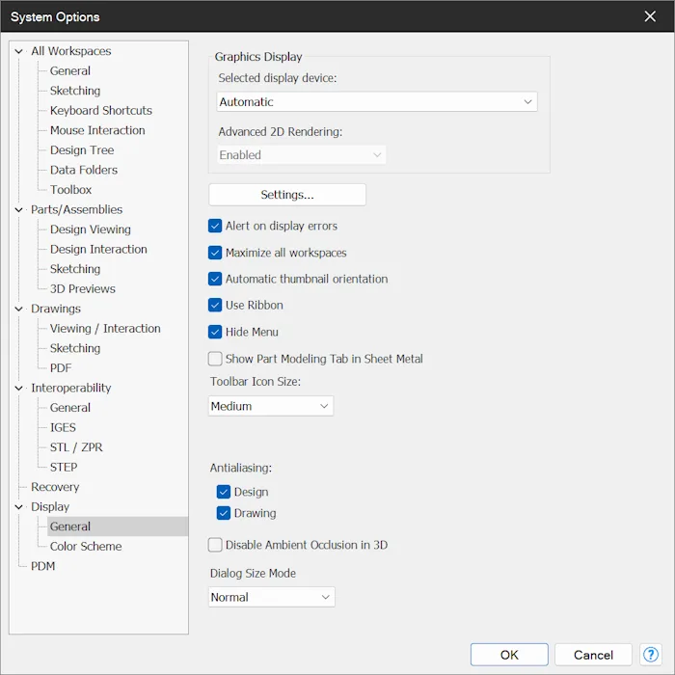Select Design Viewing item
675x675 pixels.
[91, 229]
